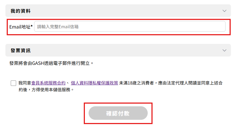Toggle the 發票資訊 gray header bar
The height and width of the screenshot is (130, 239).
tap(118, 50)
